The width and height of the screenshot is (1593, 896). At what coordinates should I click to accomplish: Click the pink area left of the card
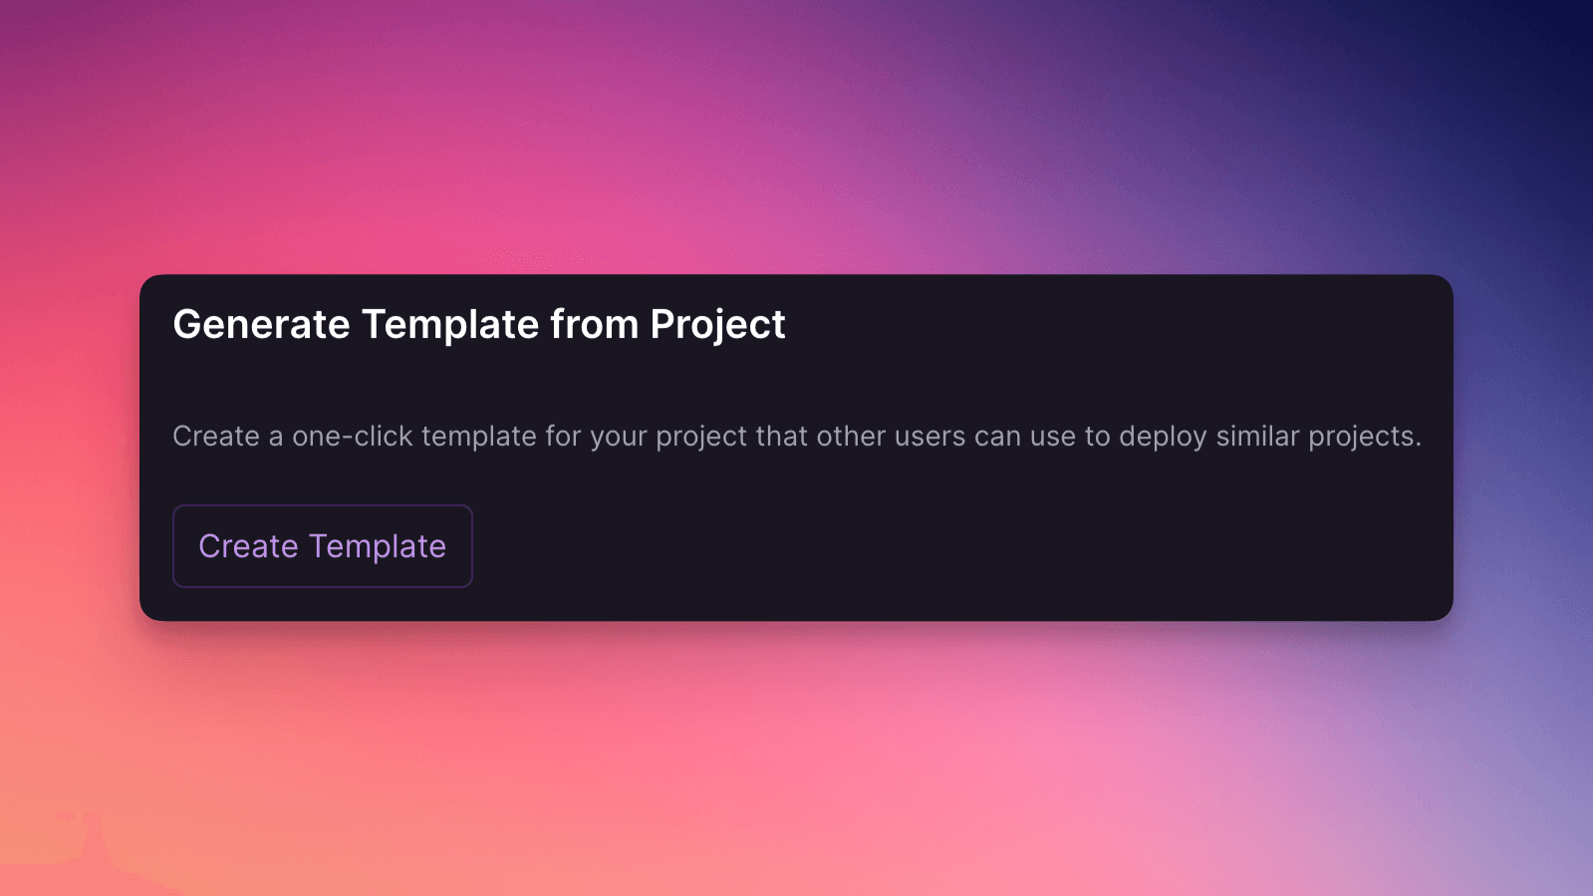(x=70, y=448)
